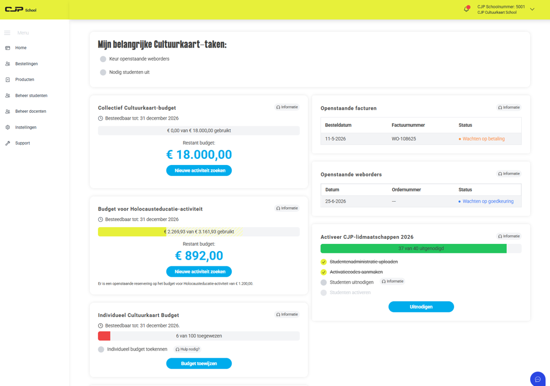This screenshot has height=386, width=550.
Task: Toggle Studentenadministratie uploaden checkmark
Action: 324,262
